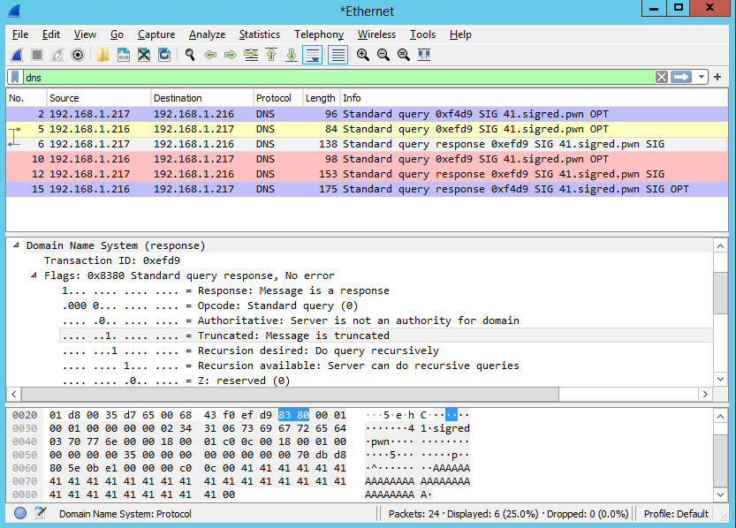Viewport: 736px width, 528px height.
Task: Open the Statistics menu
Action: [260, 34]
